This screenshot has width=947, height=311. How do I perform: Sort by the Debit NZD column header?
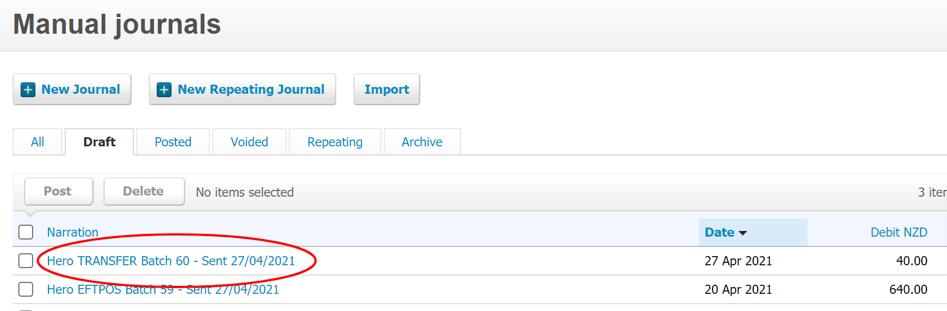[898, 232]
